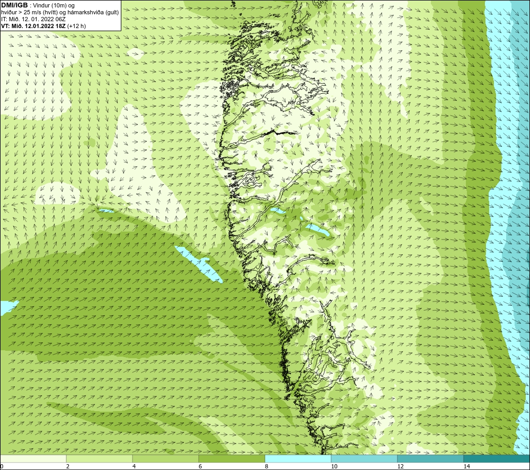The height and width of the screenshot is (470, 530).
Task: Click the '10' label on the wind scale
Action: 334,466
